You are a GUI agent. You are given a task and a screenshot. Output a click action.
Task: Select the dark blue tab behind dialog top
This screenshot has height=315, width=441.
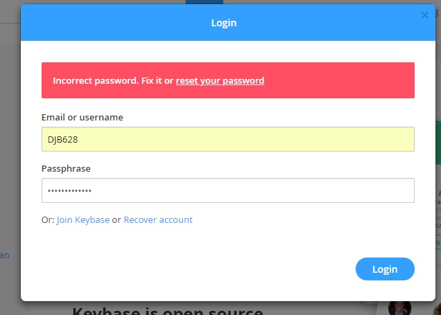(205, 2)
